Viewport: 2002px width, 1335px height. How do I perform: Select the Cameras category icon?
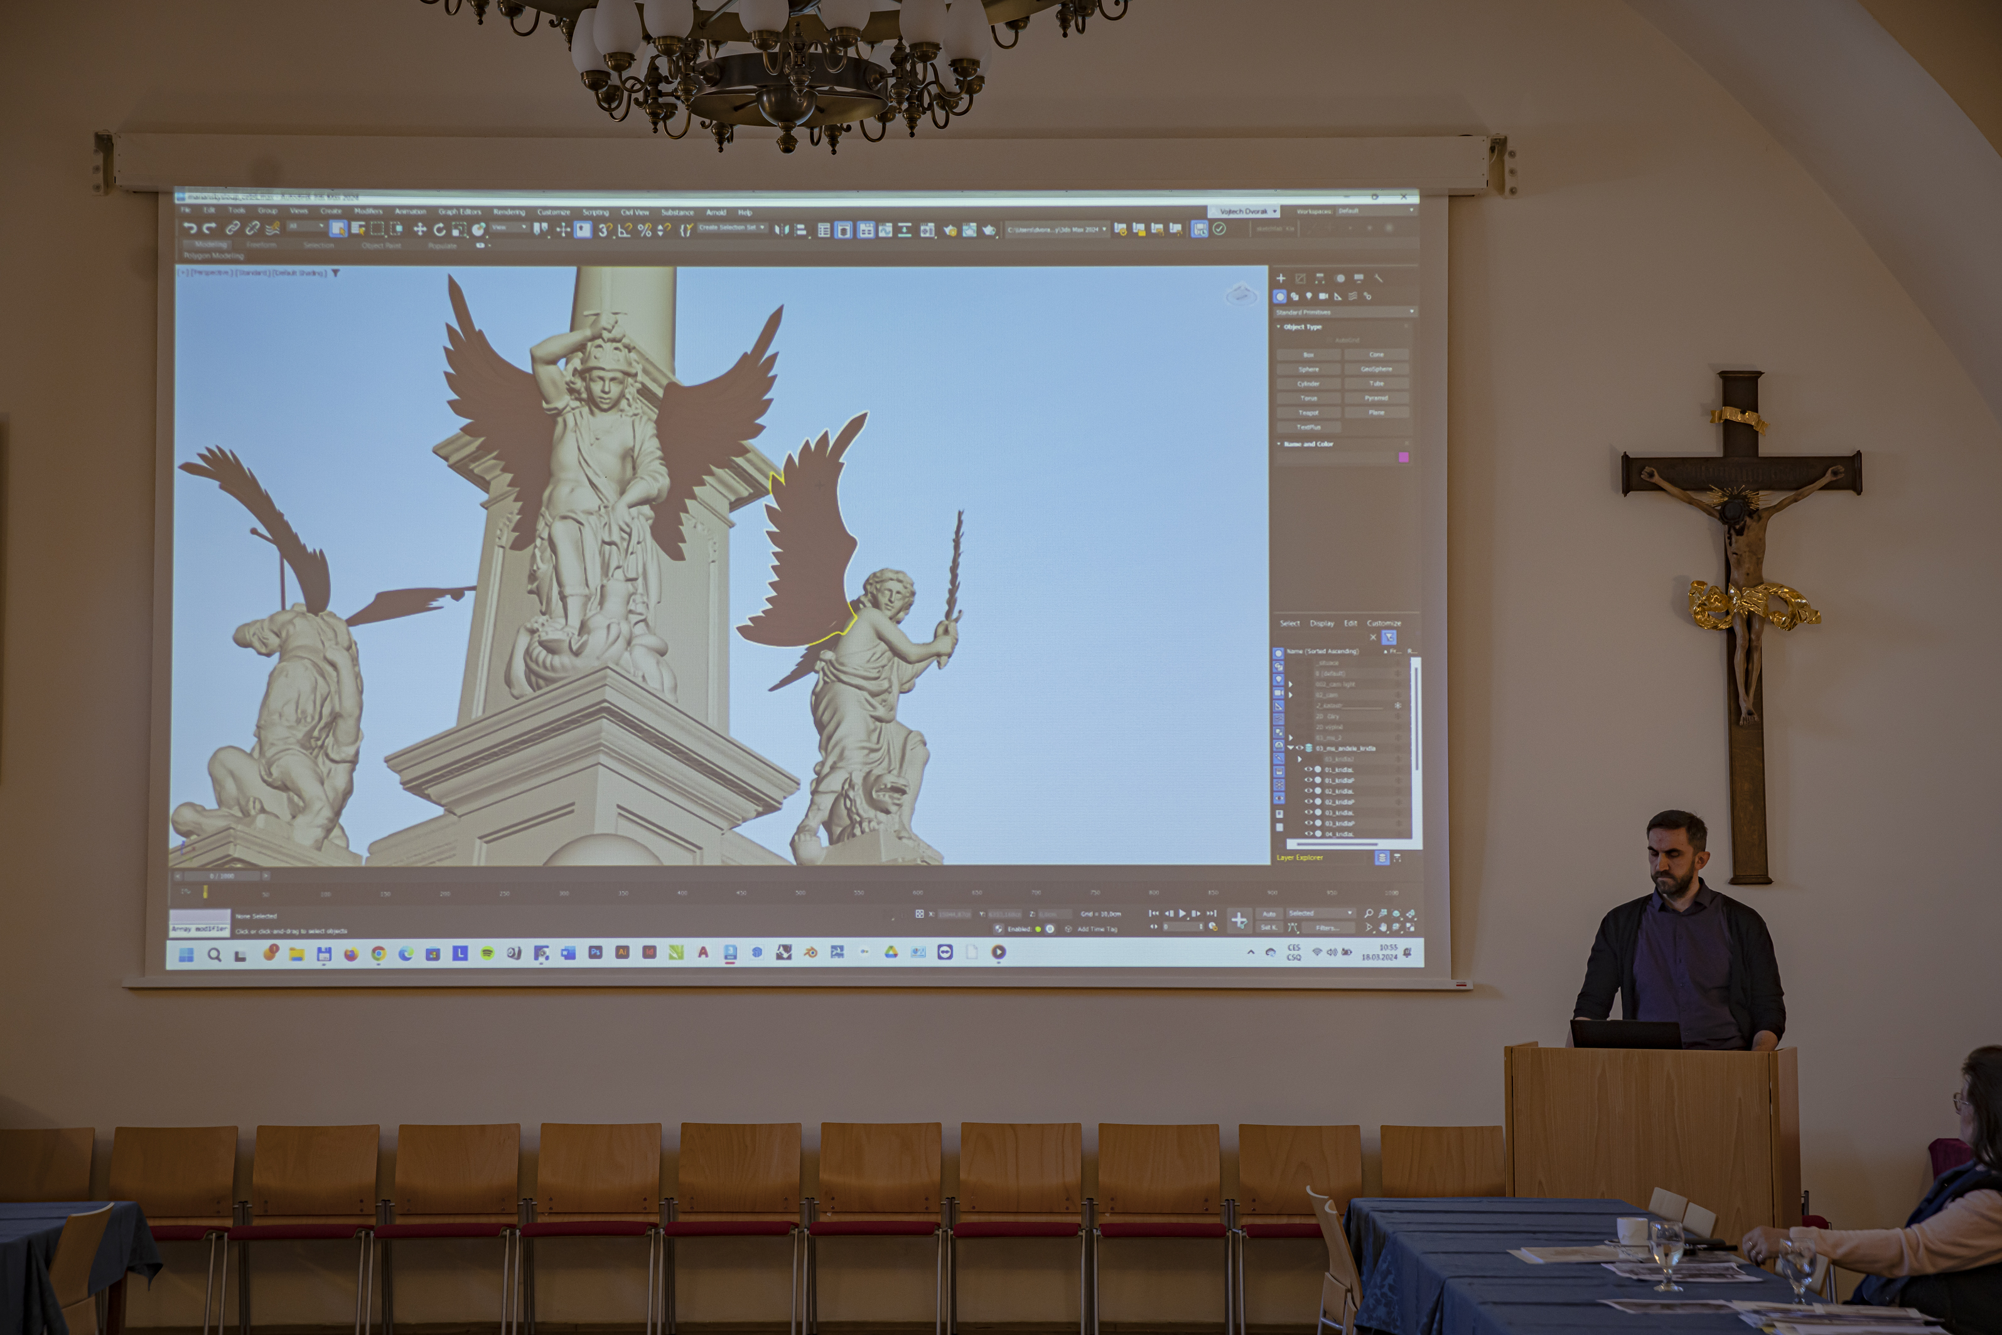pyautogui.click(x=1323, y=296)
